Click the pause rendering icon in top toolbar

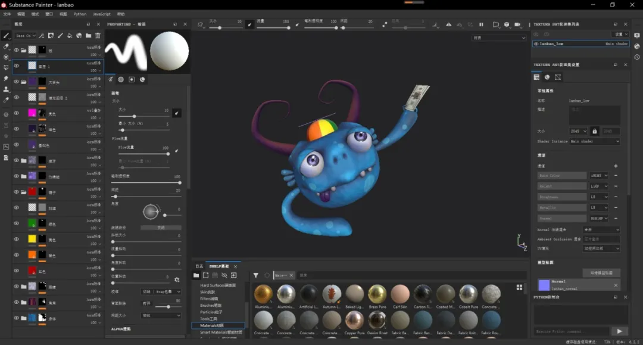click(x=481, y=24)
